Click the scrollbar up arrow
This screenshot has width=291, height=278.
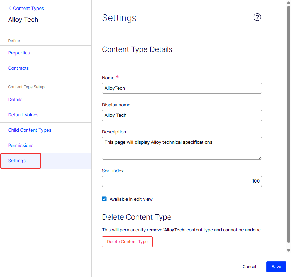(289, 2)
